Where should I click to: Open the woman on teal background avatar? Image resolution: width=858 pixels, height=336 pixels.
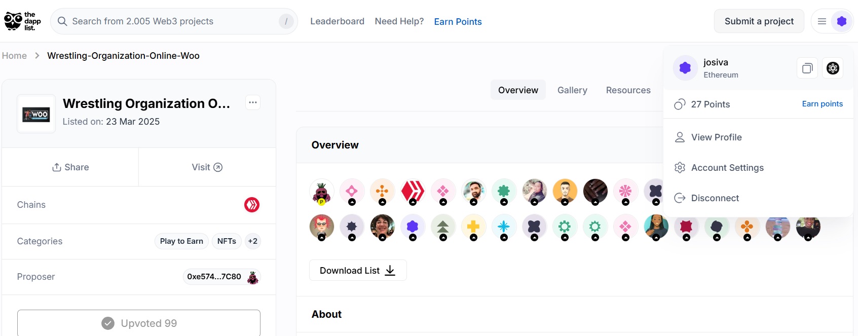656,227
